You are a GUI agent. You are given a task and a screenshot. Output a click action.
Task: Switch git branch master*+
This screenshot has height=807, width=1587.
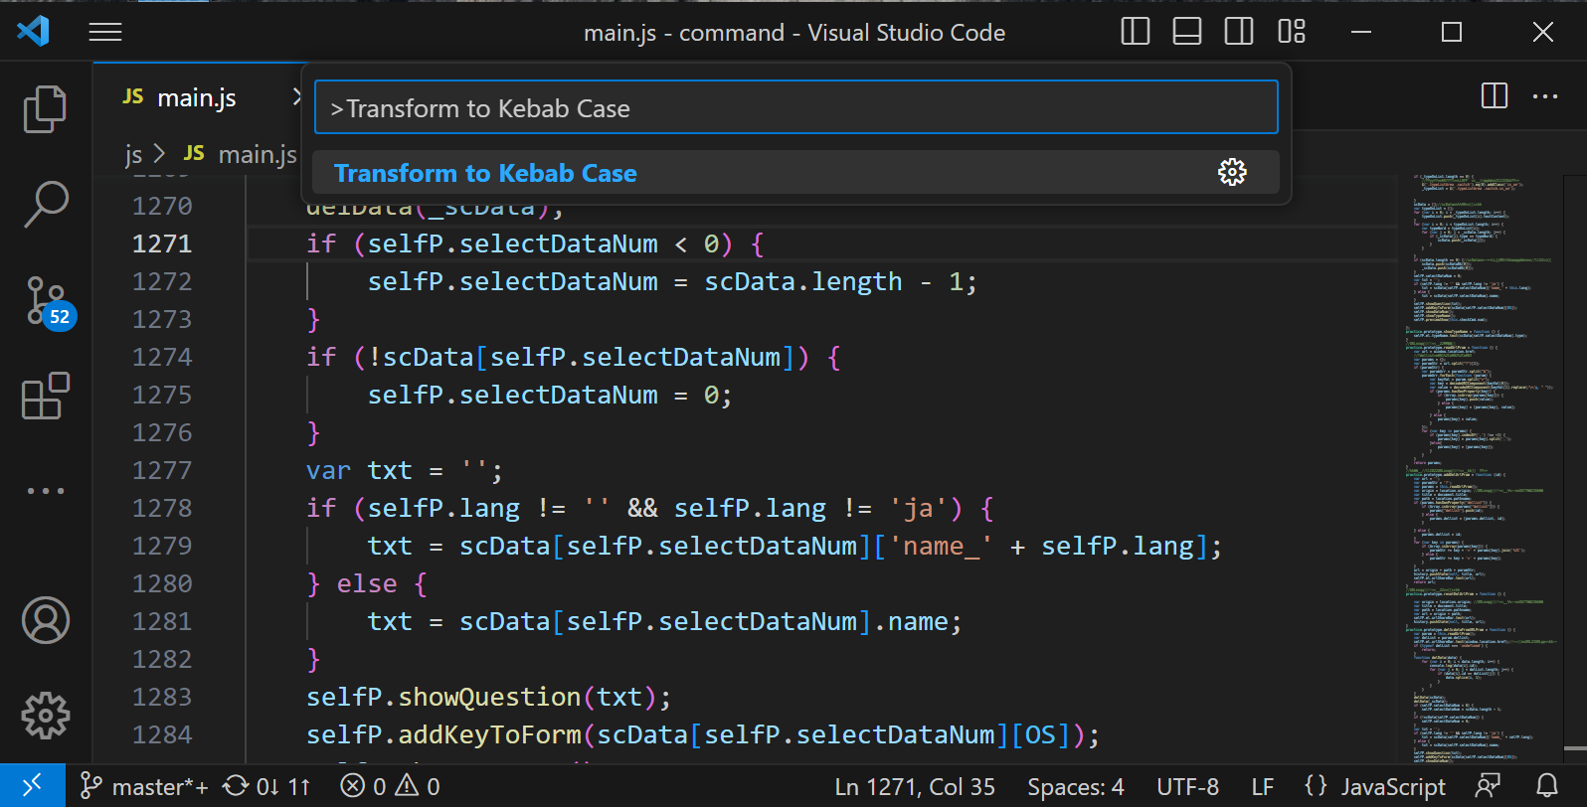point(143,786)
